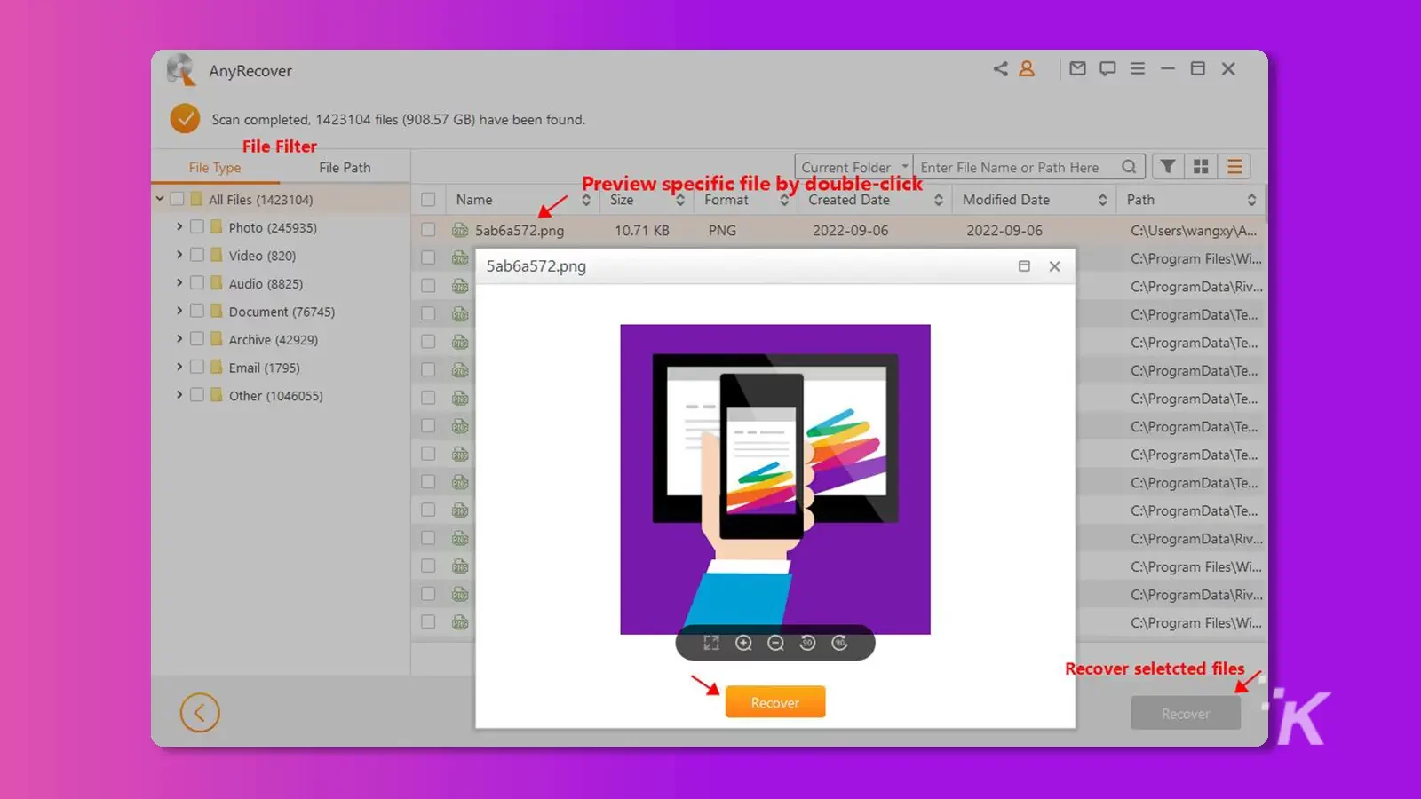The image size is (1421, 799).
Task: Check the Document (76745) checkbox
Action: 197,312
